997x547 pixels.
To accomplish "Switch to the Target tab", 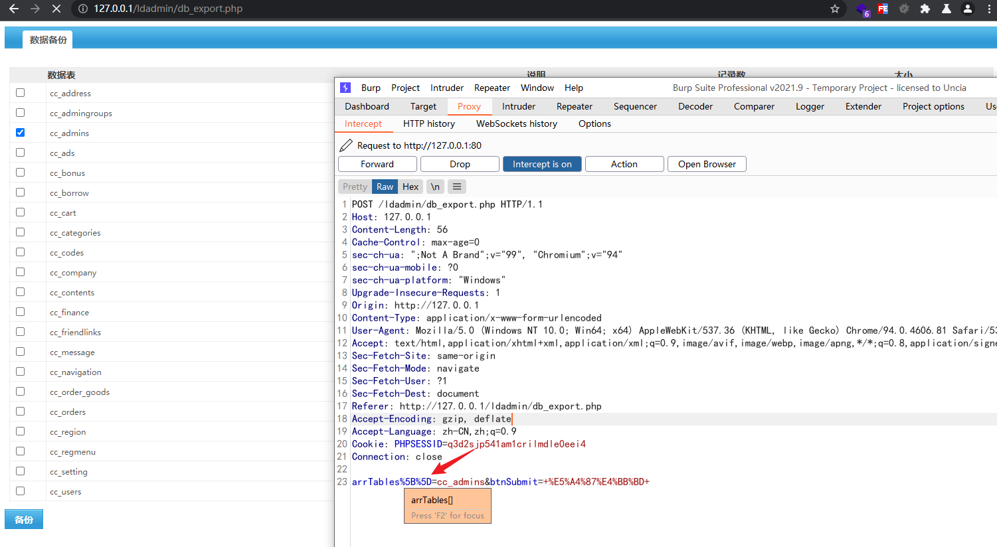I will 423,106.
